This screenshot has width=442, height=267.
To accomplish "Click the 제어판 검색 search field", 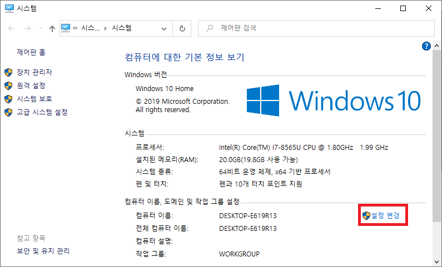I will tap(316, 28).
